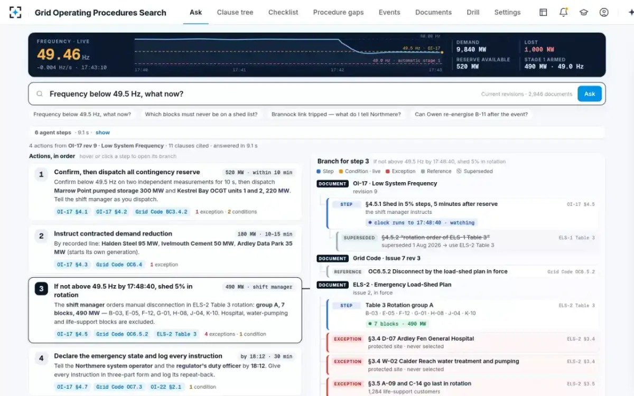The image size is (634, 396).
Task: Open the Grid Code OC6.4 chip
Action: [x=119, y=265]
